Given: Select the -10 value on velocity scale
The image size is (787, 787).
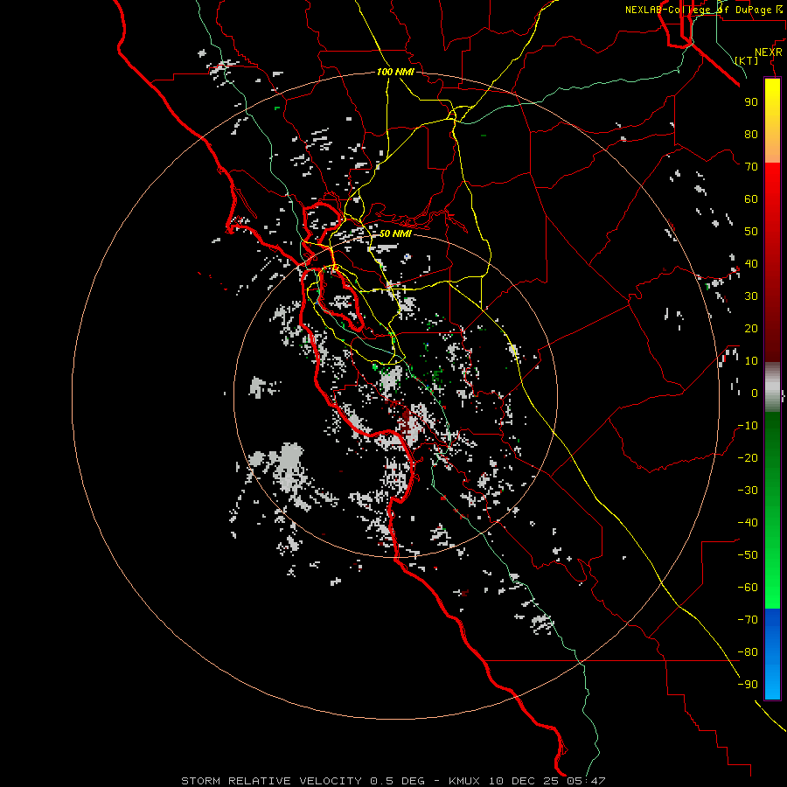Looking at the screenshot, I should point(748,426).
